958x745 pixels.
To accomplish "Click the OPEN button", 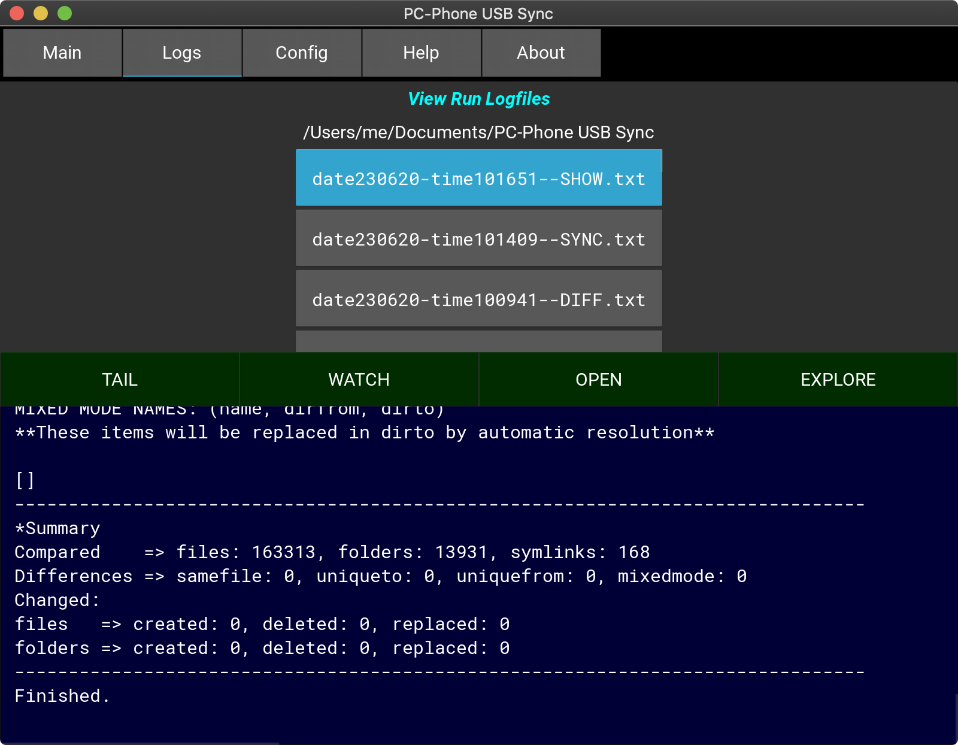I will pos(599,379).
